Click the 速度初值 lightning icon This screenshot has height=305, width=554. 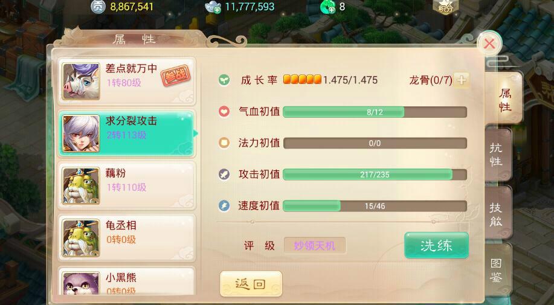point(224,205)
